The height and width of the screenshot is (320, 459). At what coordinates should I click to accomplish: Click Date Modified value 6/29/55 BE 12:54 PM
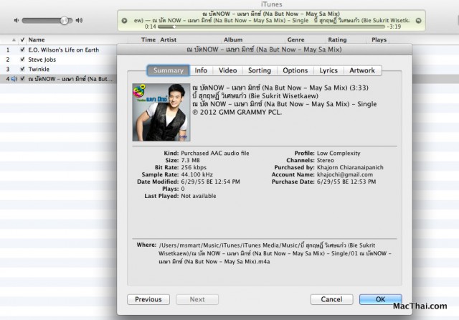(210, 182)
